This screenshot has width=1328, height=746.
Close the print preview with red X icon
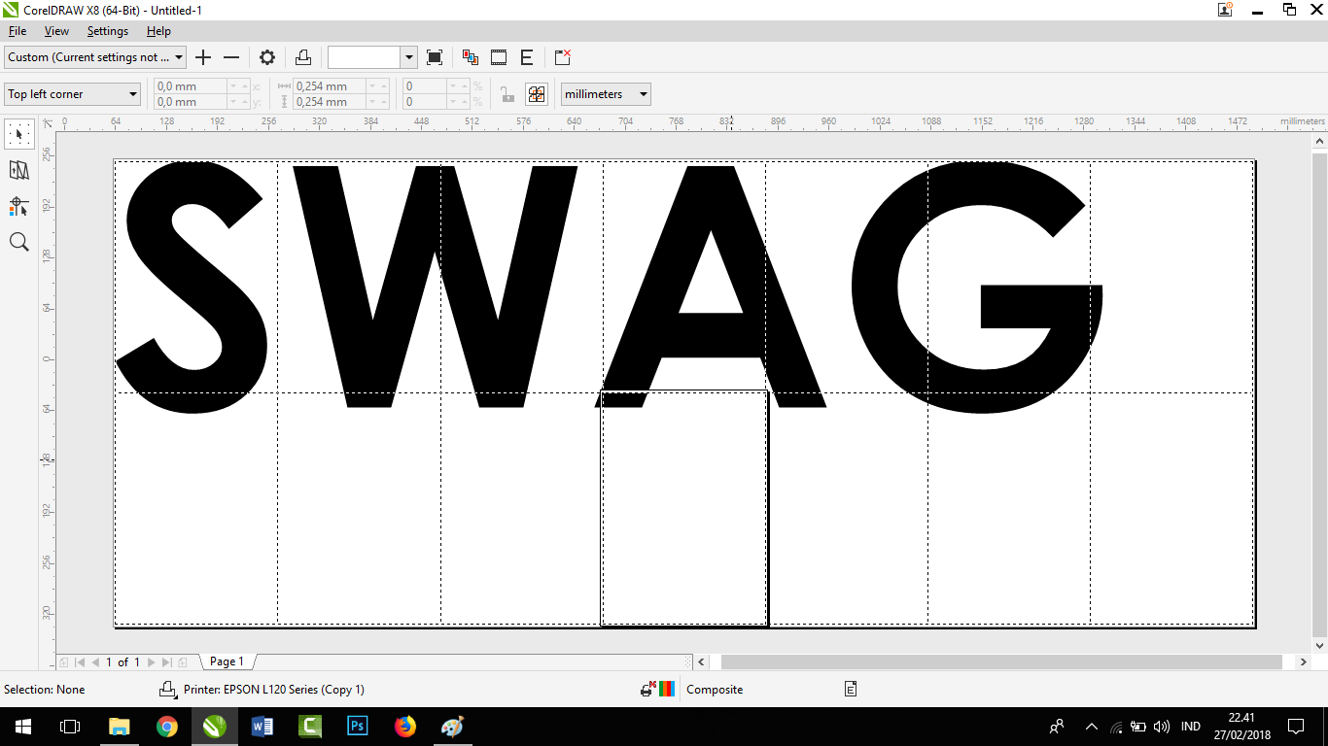pos(562,57)
